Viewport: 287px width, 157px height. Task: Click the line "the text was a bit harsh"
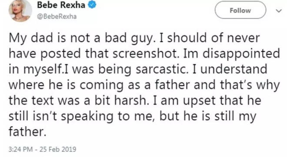point(78,101)
